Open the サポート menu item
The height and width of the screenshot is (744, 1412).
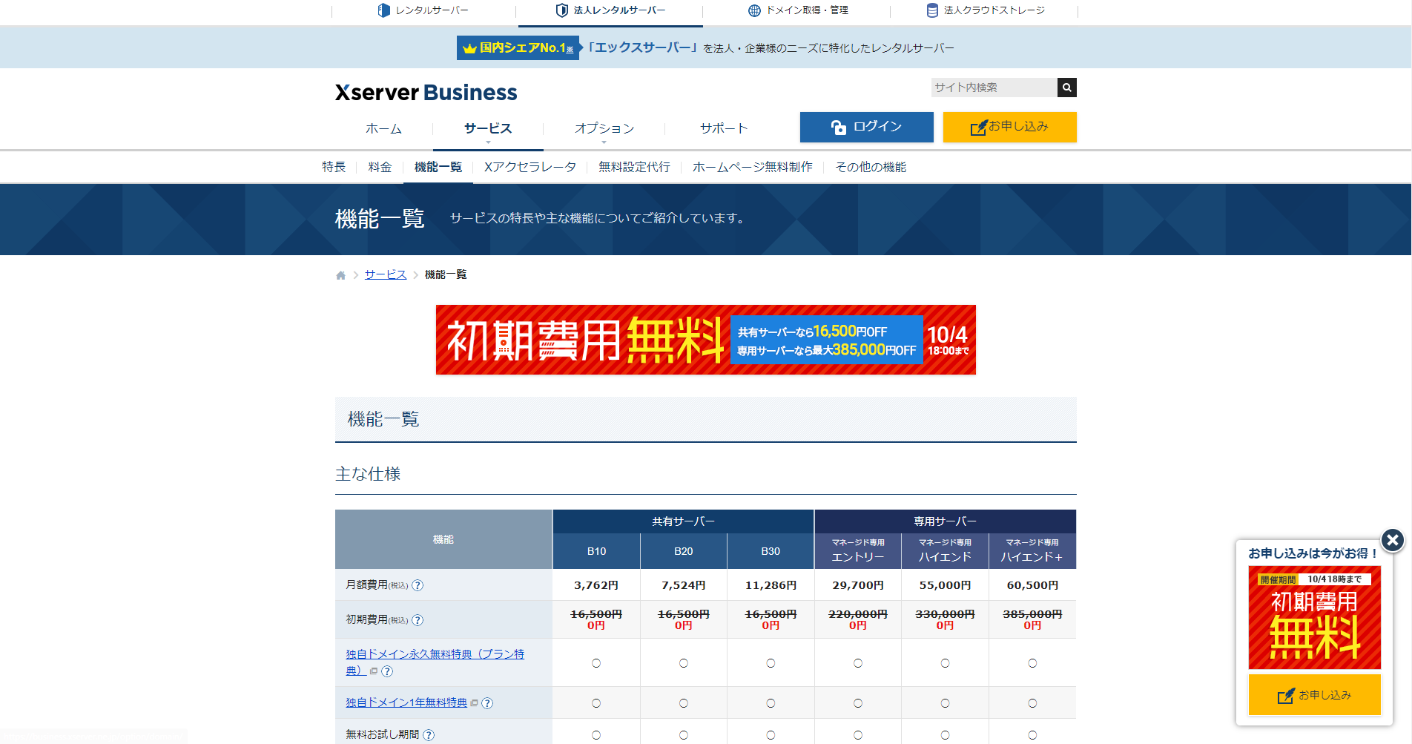pyautogui.click(x=724, y=128)
